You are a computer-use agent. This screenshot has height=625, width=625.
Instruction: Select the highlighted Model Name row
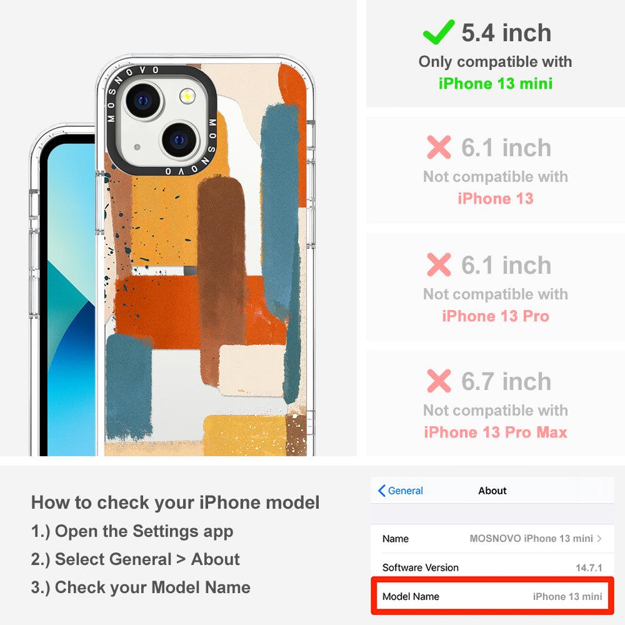click(492, 596)
